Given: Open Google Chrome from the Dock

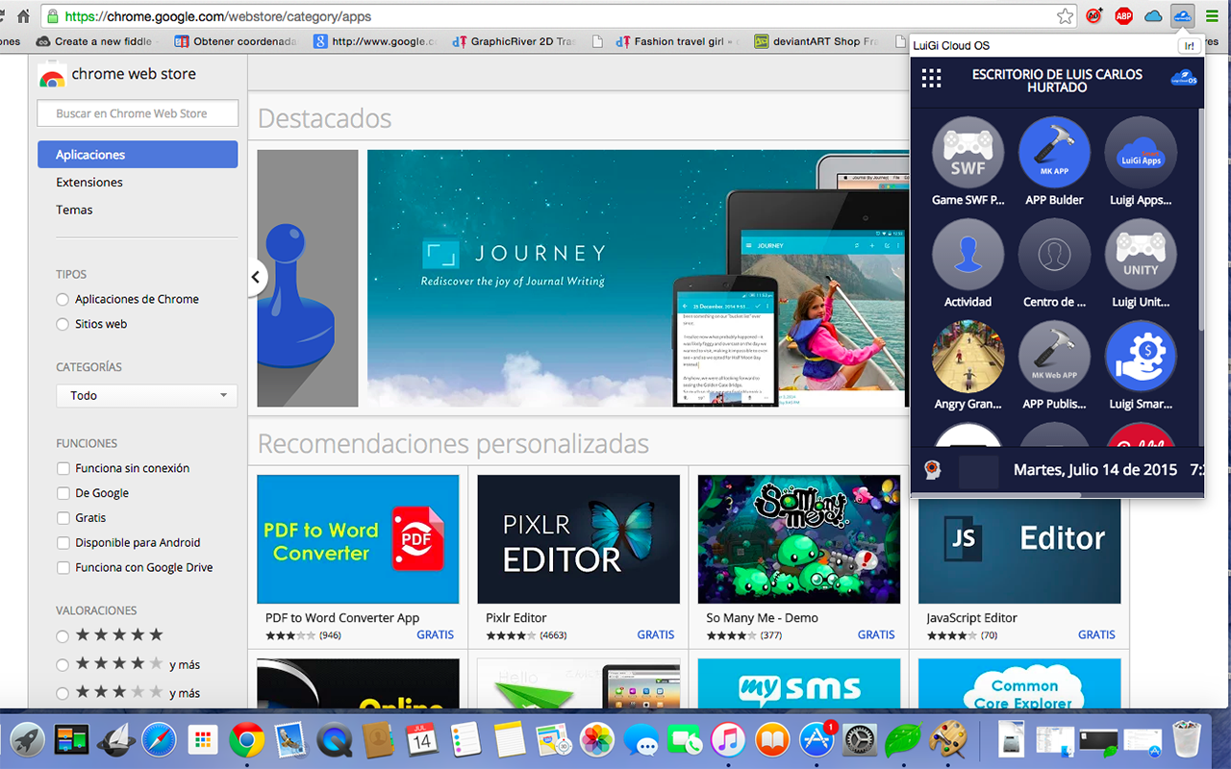Looking at the screenshot, I should tap(247, 740).
